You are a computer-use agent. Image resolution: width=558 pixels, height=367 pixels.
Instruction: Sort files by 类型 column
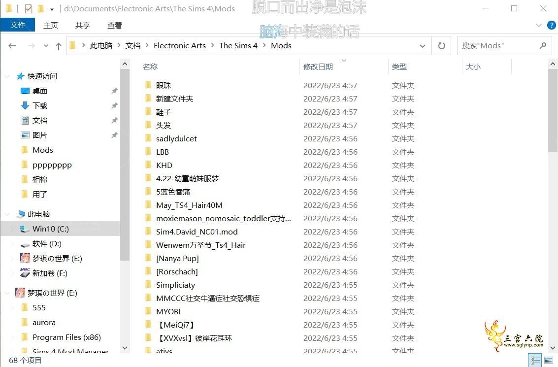(x=399, y=67)
